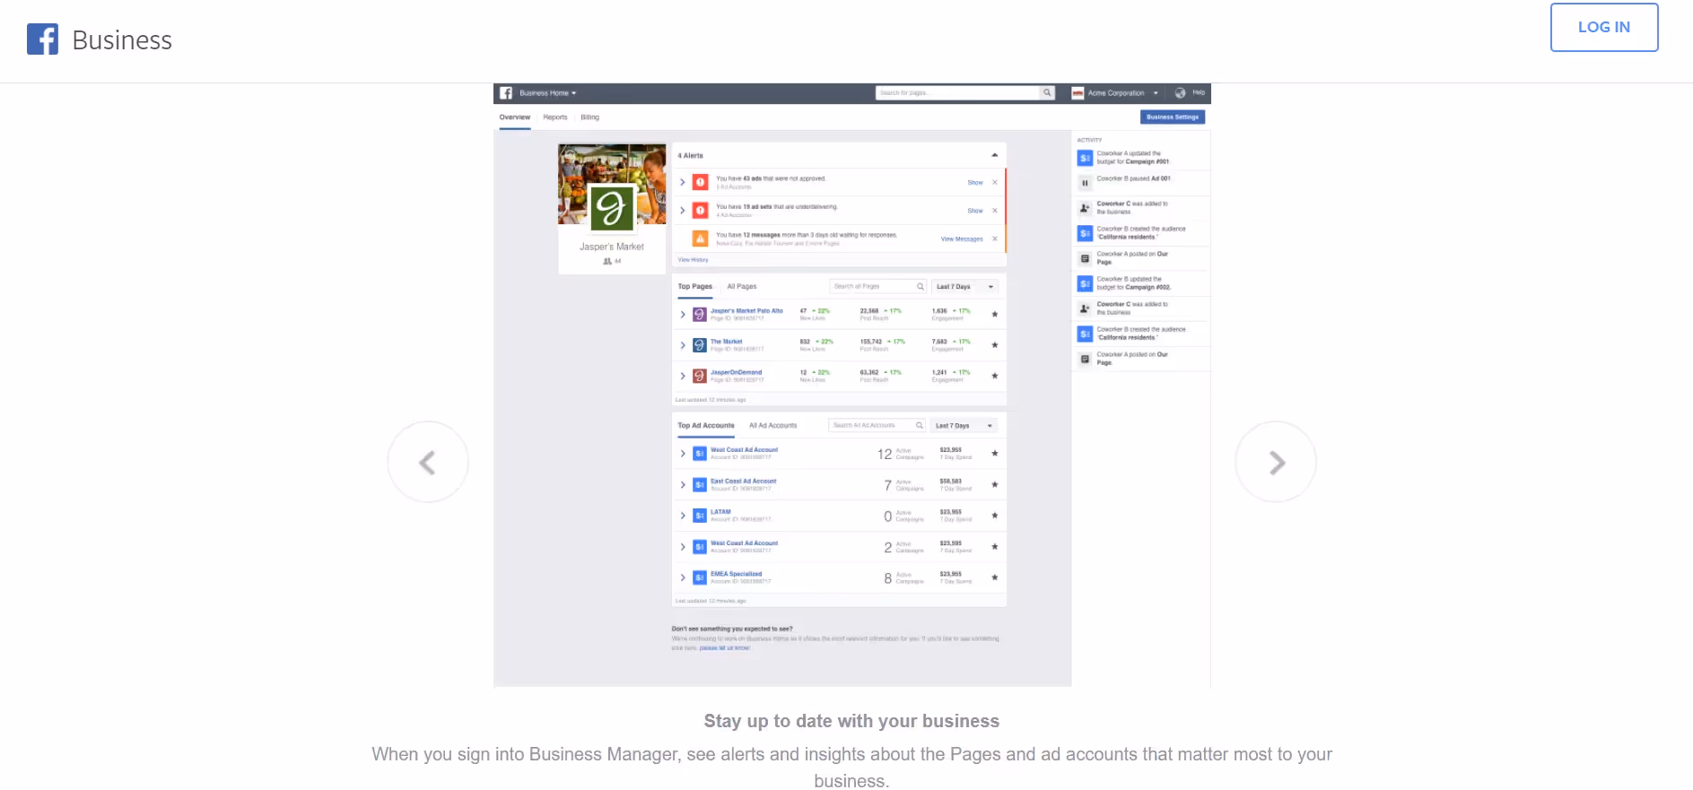
Task: Click the please let us know link
Action: (725, 647)
